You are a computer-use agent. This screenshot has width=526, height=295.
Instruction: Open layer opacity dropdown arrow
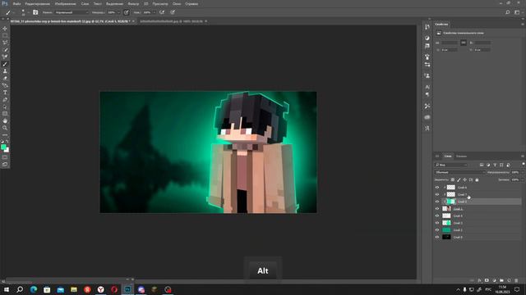pyautogui.click(x=523, y=172)
